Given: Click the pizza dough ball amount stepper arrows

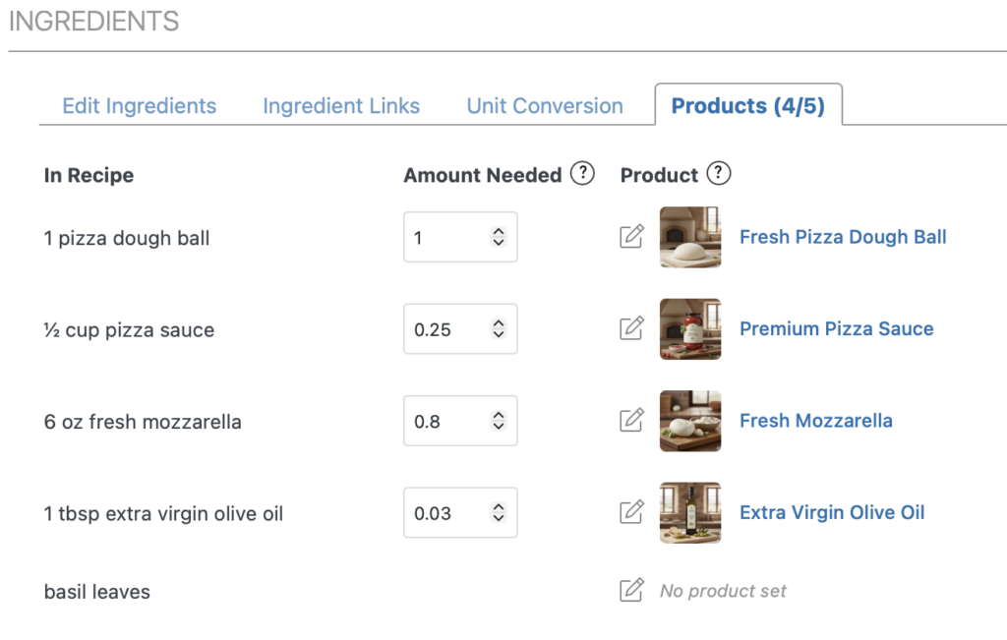Looking at the screenshot, I should point(499,237).
